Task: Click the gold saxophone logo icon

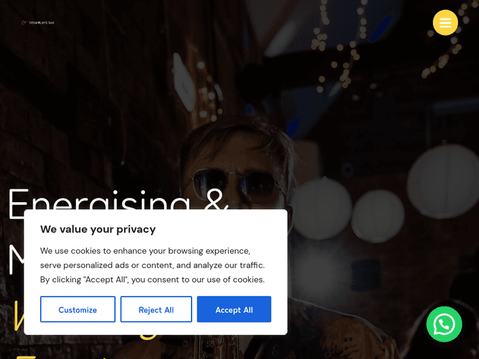Action: [24, 22]
